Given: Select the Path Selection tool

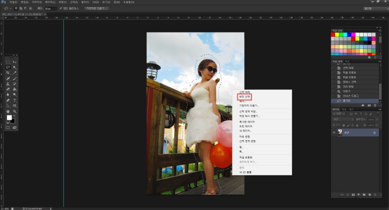Looking at the screenshot, I should click(8, 106).
